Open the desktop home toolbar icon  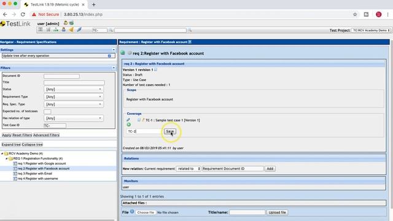pos(41,30)
